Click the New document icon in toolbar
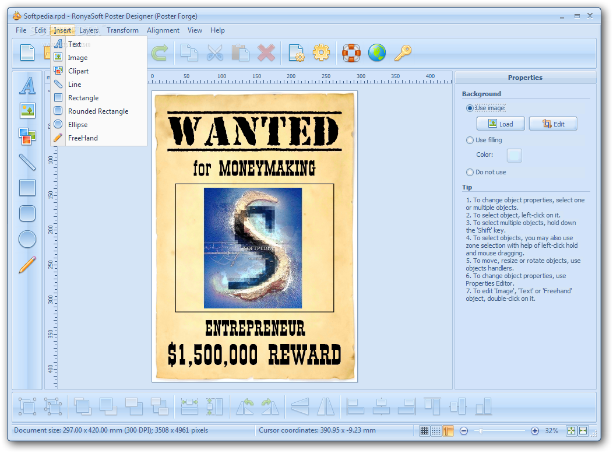 click(x=27, y=53)
